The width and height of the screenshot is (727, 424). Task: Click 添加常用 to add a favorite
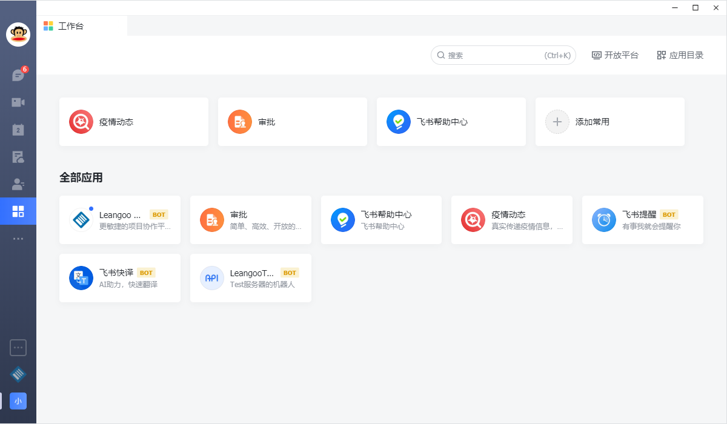coord(609,122)
